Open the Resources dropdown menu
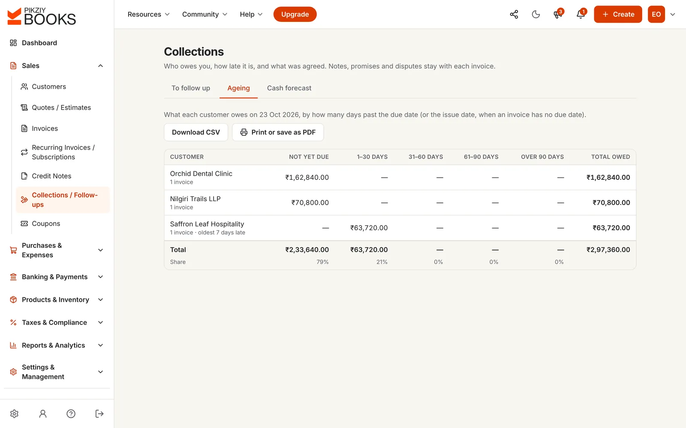The height and width of the screenshot is (428, 686). tap(148, 14)
